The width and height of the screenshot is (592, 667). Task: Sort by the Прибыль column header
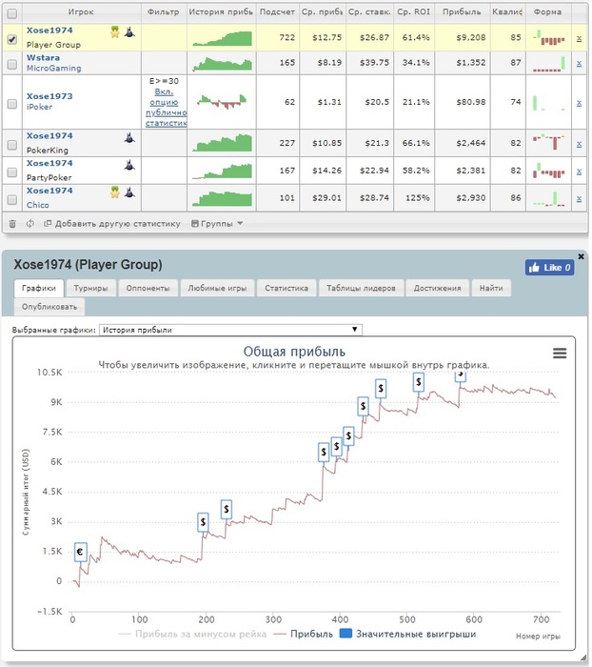coord(462,11)
